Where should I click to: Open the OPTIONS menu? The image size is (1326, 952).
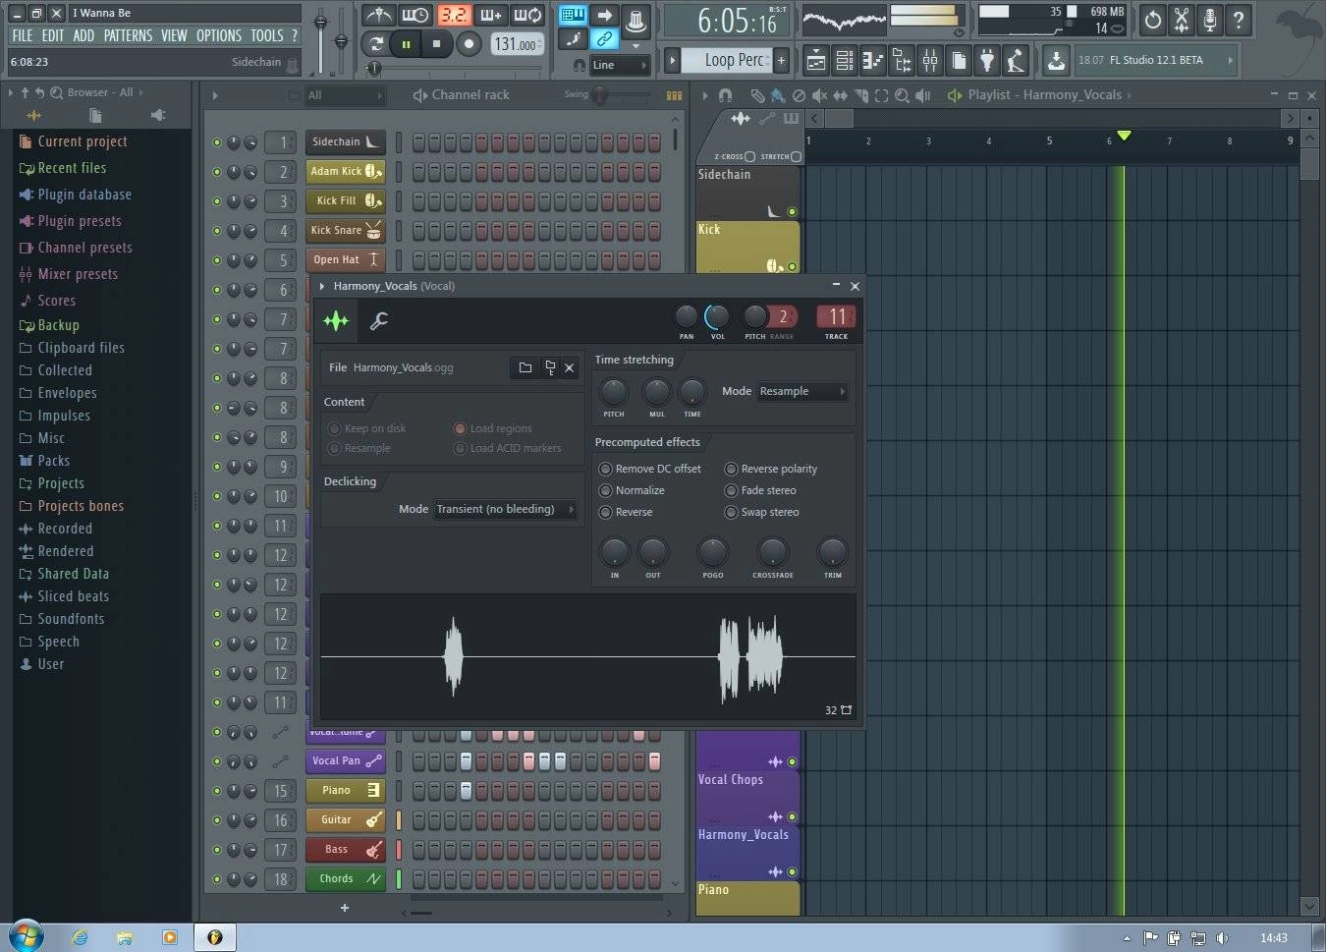click(219, 35)
